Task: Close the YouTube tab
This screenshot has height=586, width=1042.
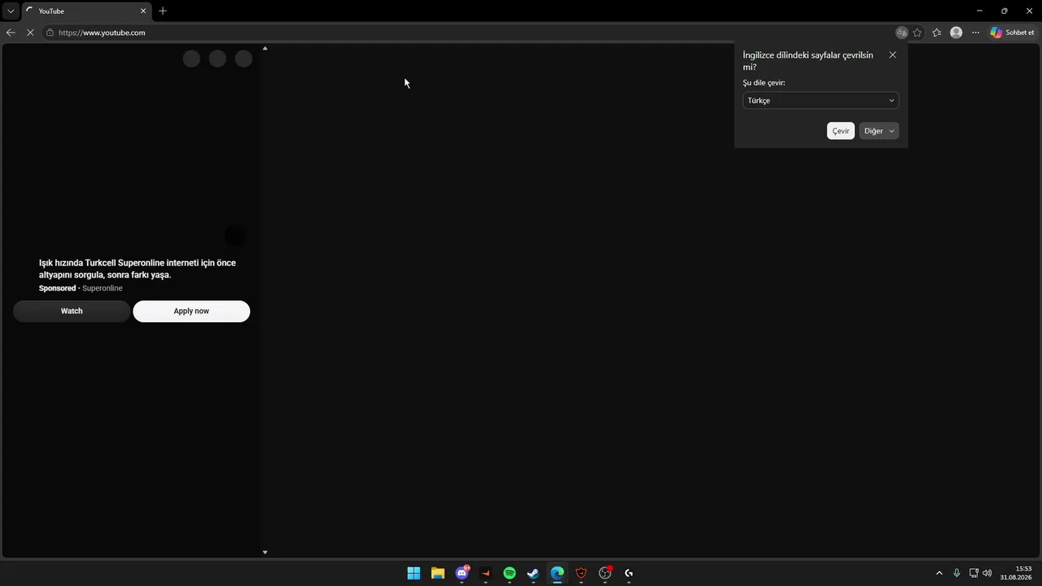Action: [143, 11]
